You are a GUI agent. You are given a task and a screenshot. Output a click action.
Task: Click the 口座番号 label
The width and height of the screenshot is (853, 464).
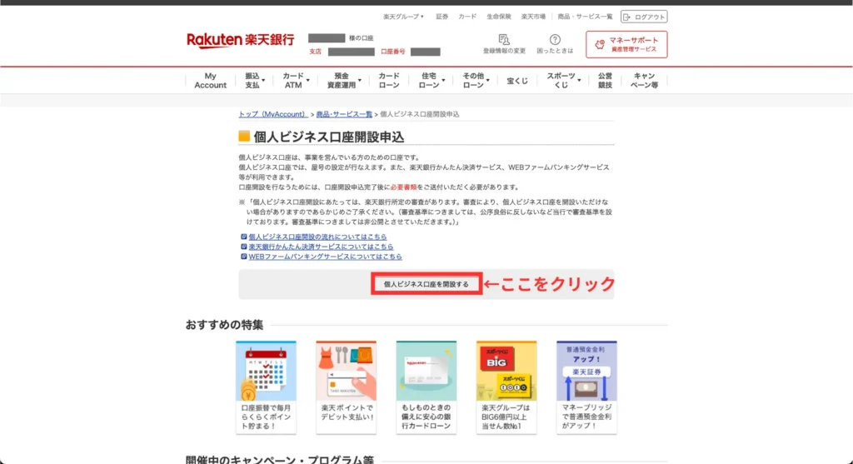click(x=393, y=52)
